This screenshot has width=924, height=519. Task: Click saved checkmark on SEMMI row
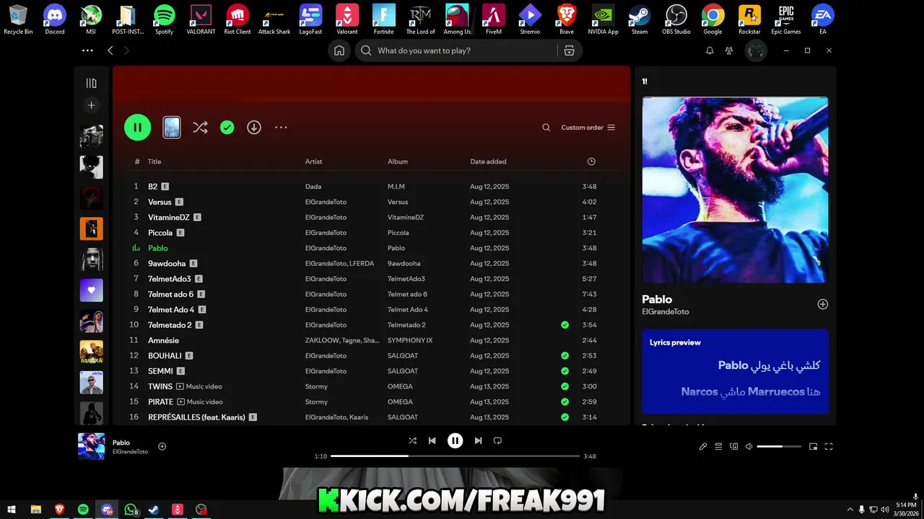(x=565, y=371)
